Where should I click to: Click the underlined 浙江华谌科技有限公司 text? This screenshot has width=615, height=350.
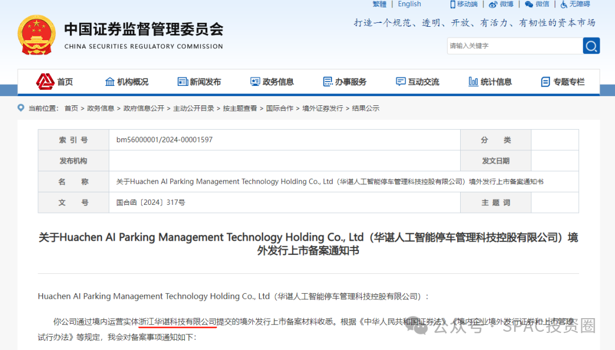tap(178, 322)
